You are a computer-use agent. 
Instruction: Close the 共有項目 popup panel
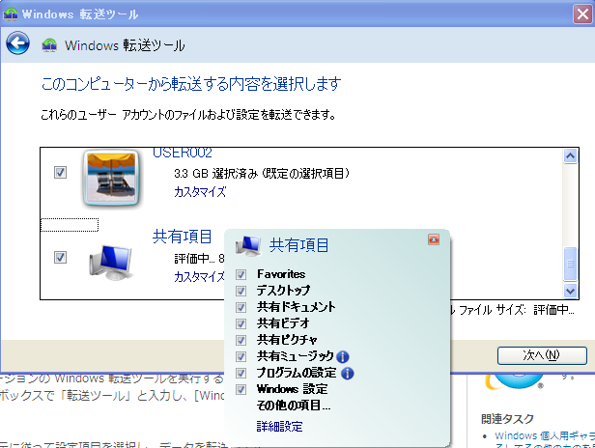tap(434, 239)
